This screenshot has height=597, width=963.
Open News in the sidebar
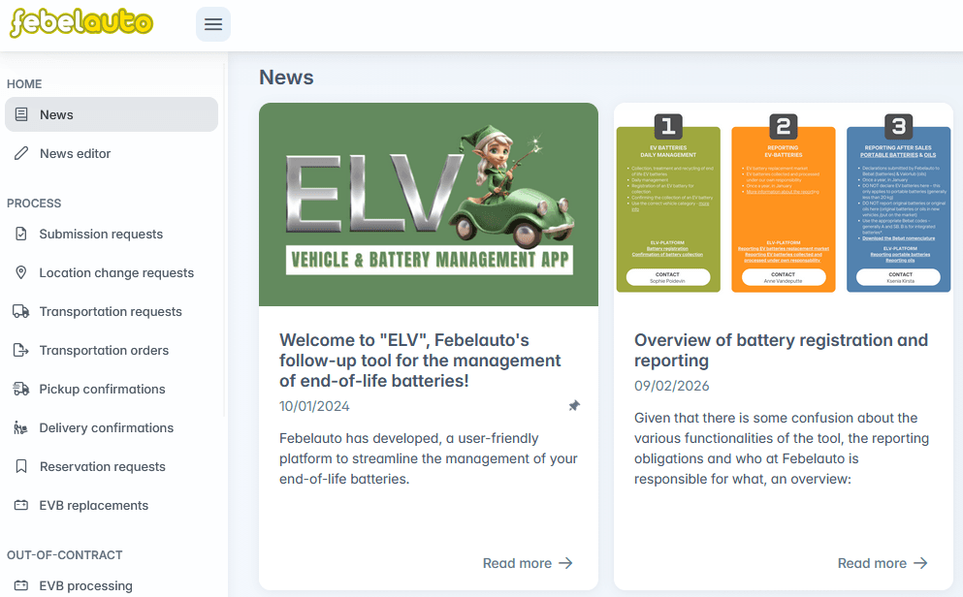pos(56,114)
